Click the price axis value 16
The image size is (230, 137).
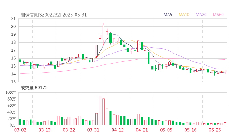tap(13, 58)
